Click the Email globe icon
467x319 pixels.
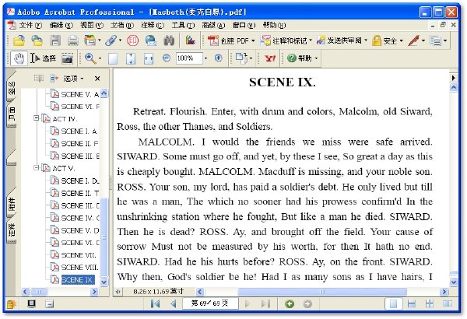pos(151,40)
